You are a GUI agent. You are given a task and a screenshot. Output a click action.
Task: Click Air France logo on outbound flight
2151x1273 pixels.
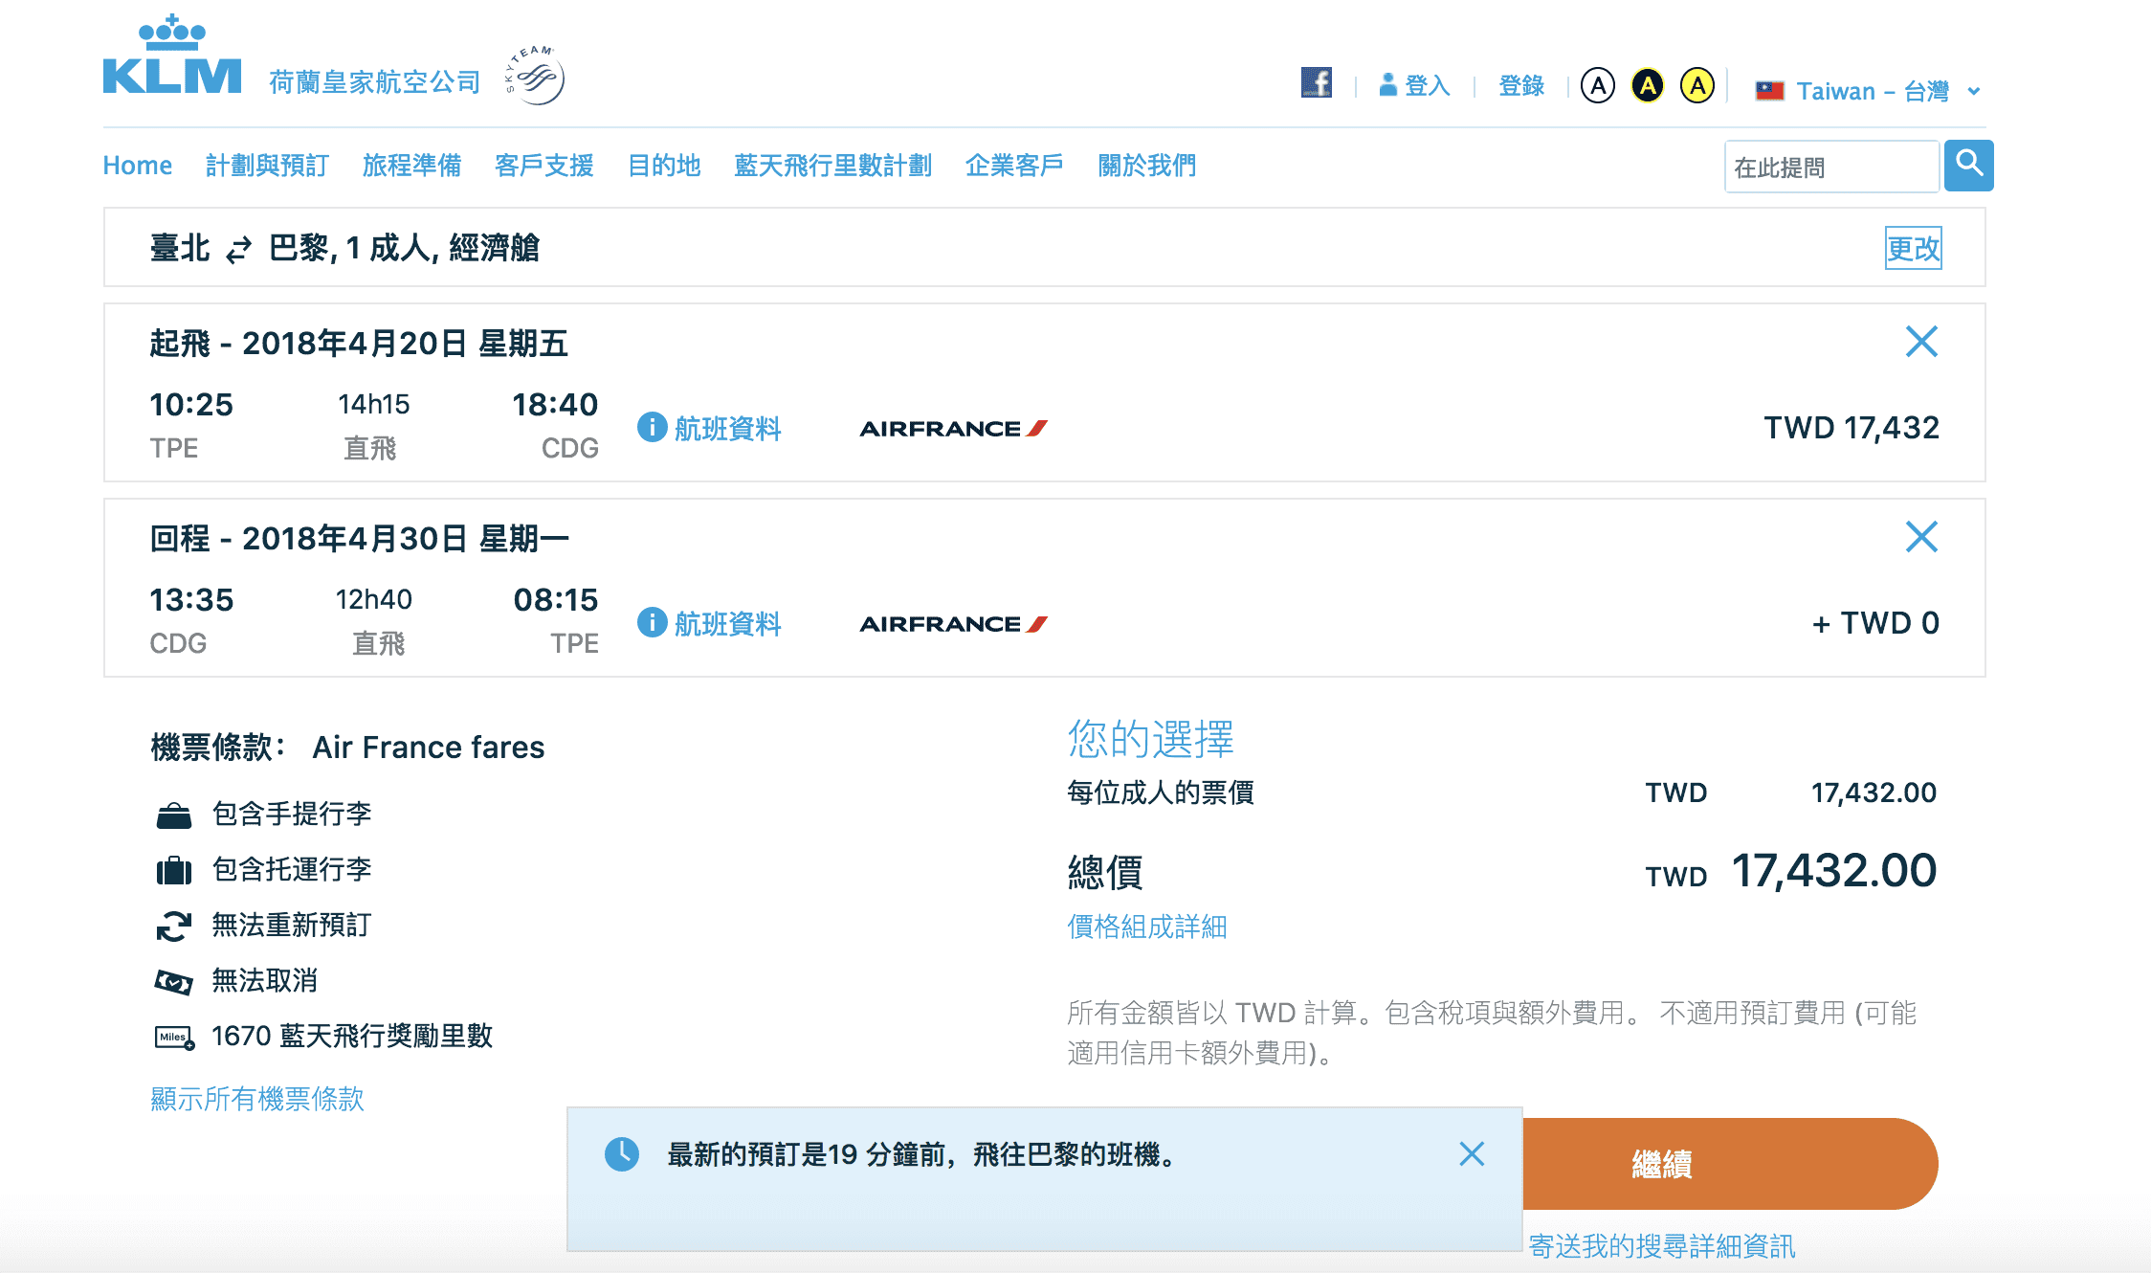click(954, 429)
